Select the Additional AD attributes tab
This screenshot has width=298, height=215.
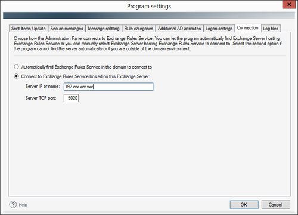[179, 29]
